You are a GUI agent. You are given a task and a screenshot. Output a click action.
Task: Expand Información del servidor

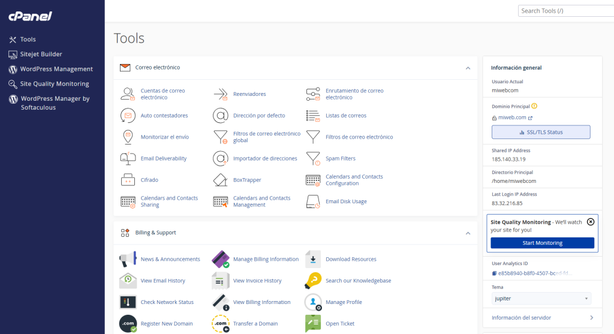542,318
